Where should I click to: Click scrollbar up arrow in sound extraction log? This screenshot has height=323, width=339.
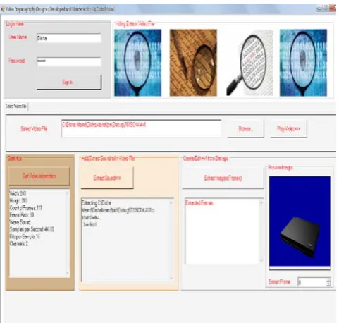pos(171,202)
